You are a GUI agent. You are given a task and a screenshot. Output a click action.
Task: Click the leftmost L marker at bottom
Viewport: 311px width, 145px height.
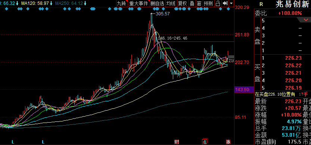click(x=13, y=142)
